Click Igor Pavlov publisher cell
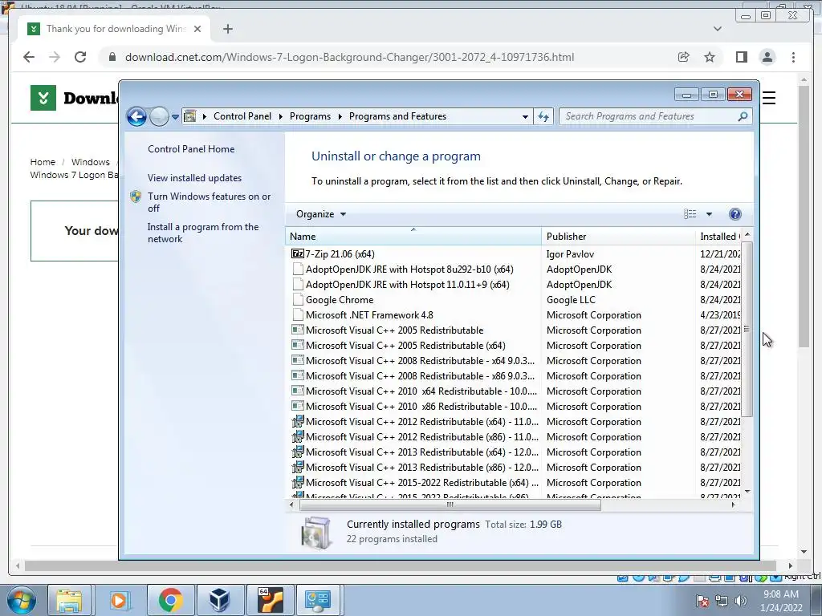 point(570,254)
